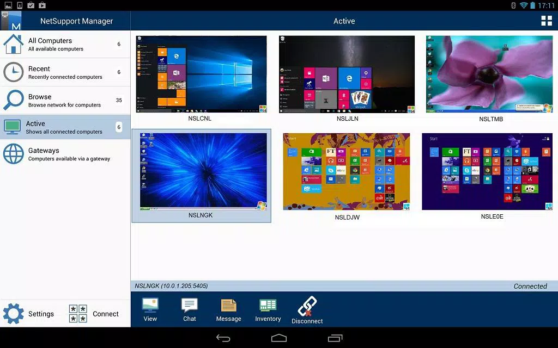Select the Active computers entry
The image size is (558, 348).
pyautogui.click(x=65, y=127)
